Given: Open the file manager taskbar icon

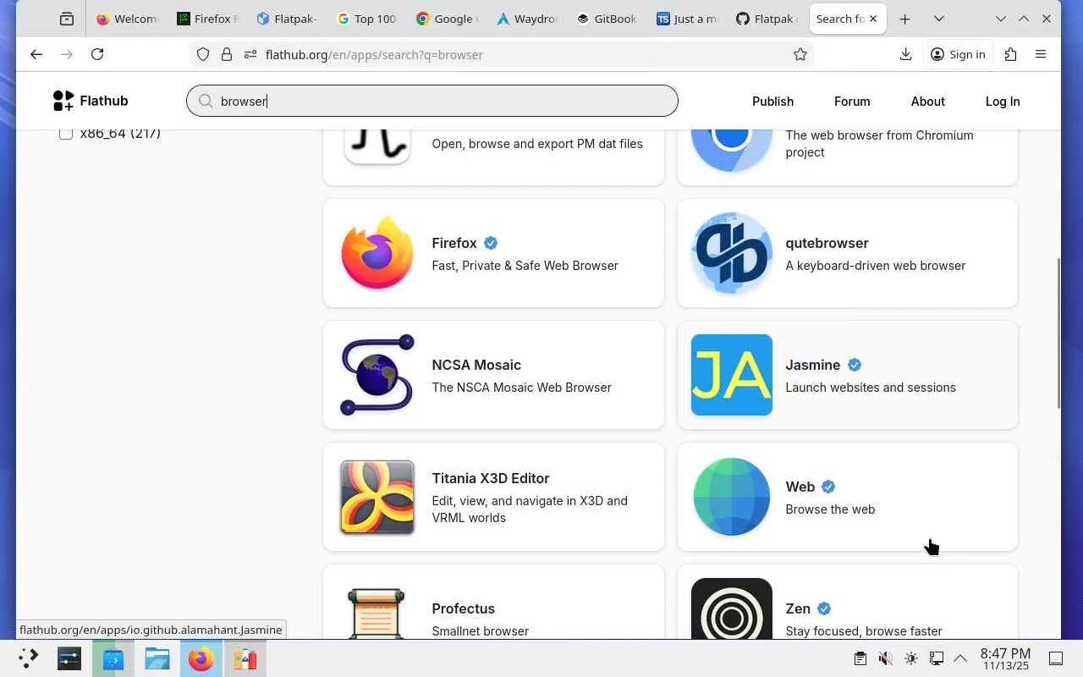Looking at the screenshot, I should [157, 658].
